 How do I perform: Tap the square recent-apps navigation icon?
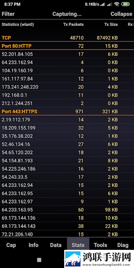coord(39,260)
